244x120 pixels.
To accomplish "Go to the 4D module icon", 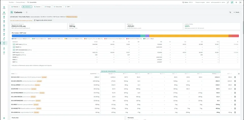I will (x=4, y=30).
